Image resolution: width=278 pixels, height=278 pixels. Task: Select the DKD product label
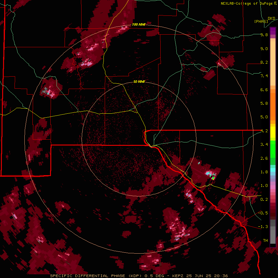point(271,19)
